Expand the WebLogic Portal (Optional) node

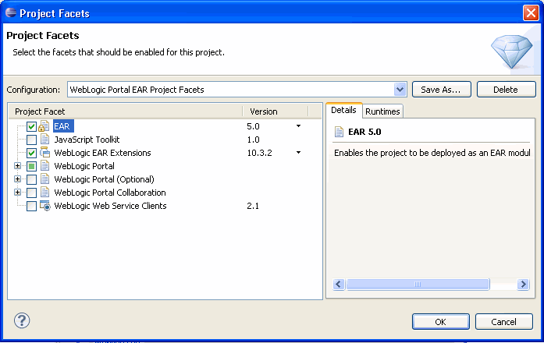pyautogui.click(x=17, y=179)
